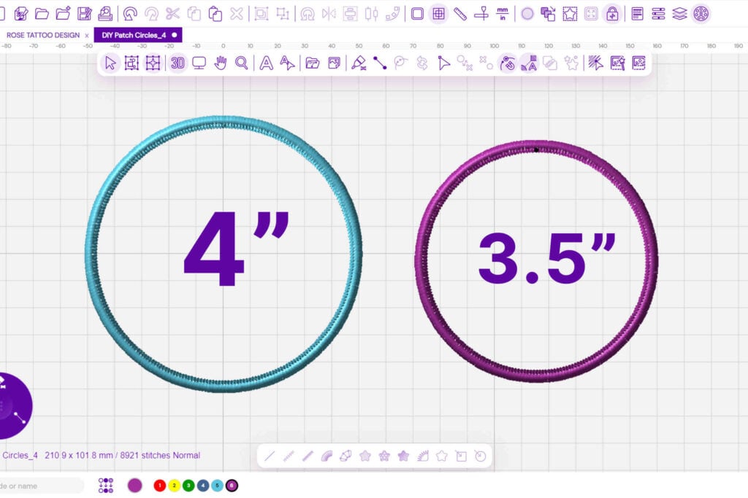Click the scissors cut icon
The image size is (748, 498).
(172, 13)
